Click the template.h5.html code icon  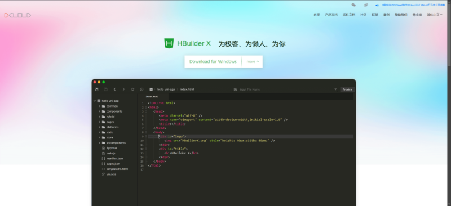click(104, 169)
